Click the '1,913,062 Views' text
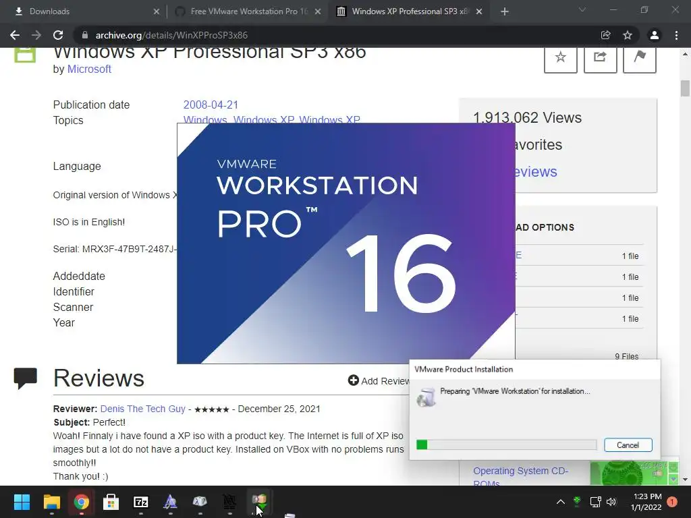This screenshot has height=518, width=691. coord(527,117)
